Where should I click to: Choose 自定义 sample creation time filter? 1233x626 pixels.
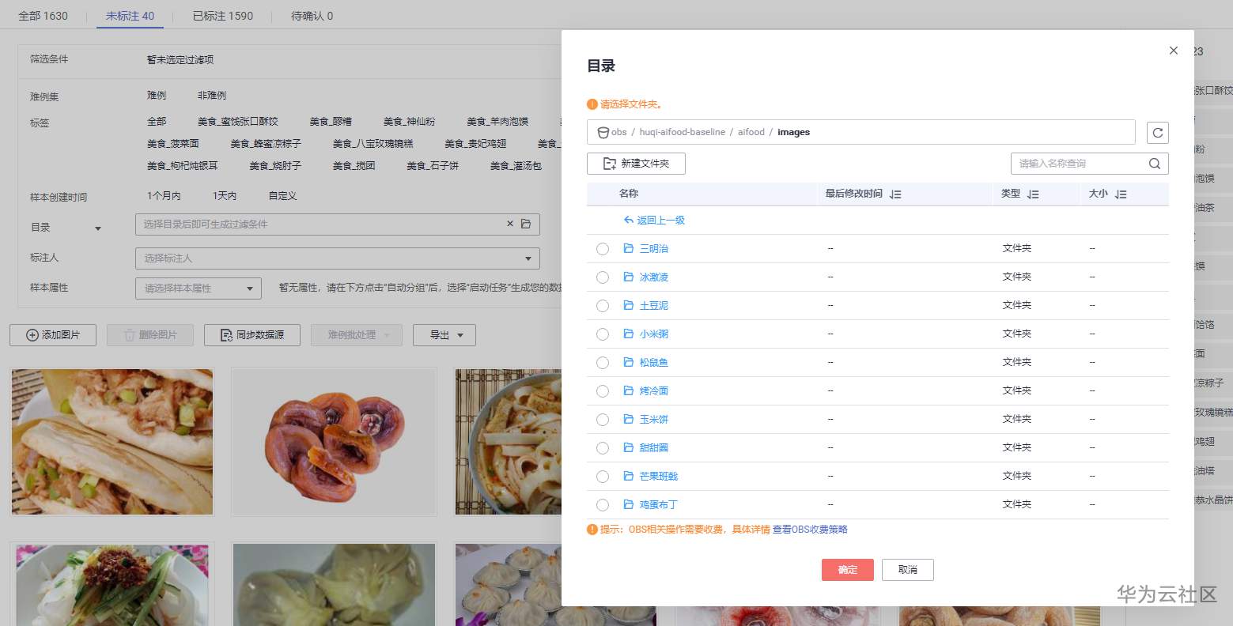coord(282,196)
